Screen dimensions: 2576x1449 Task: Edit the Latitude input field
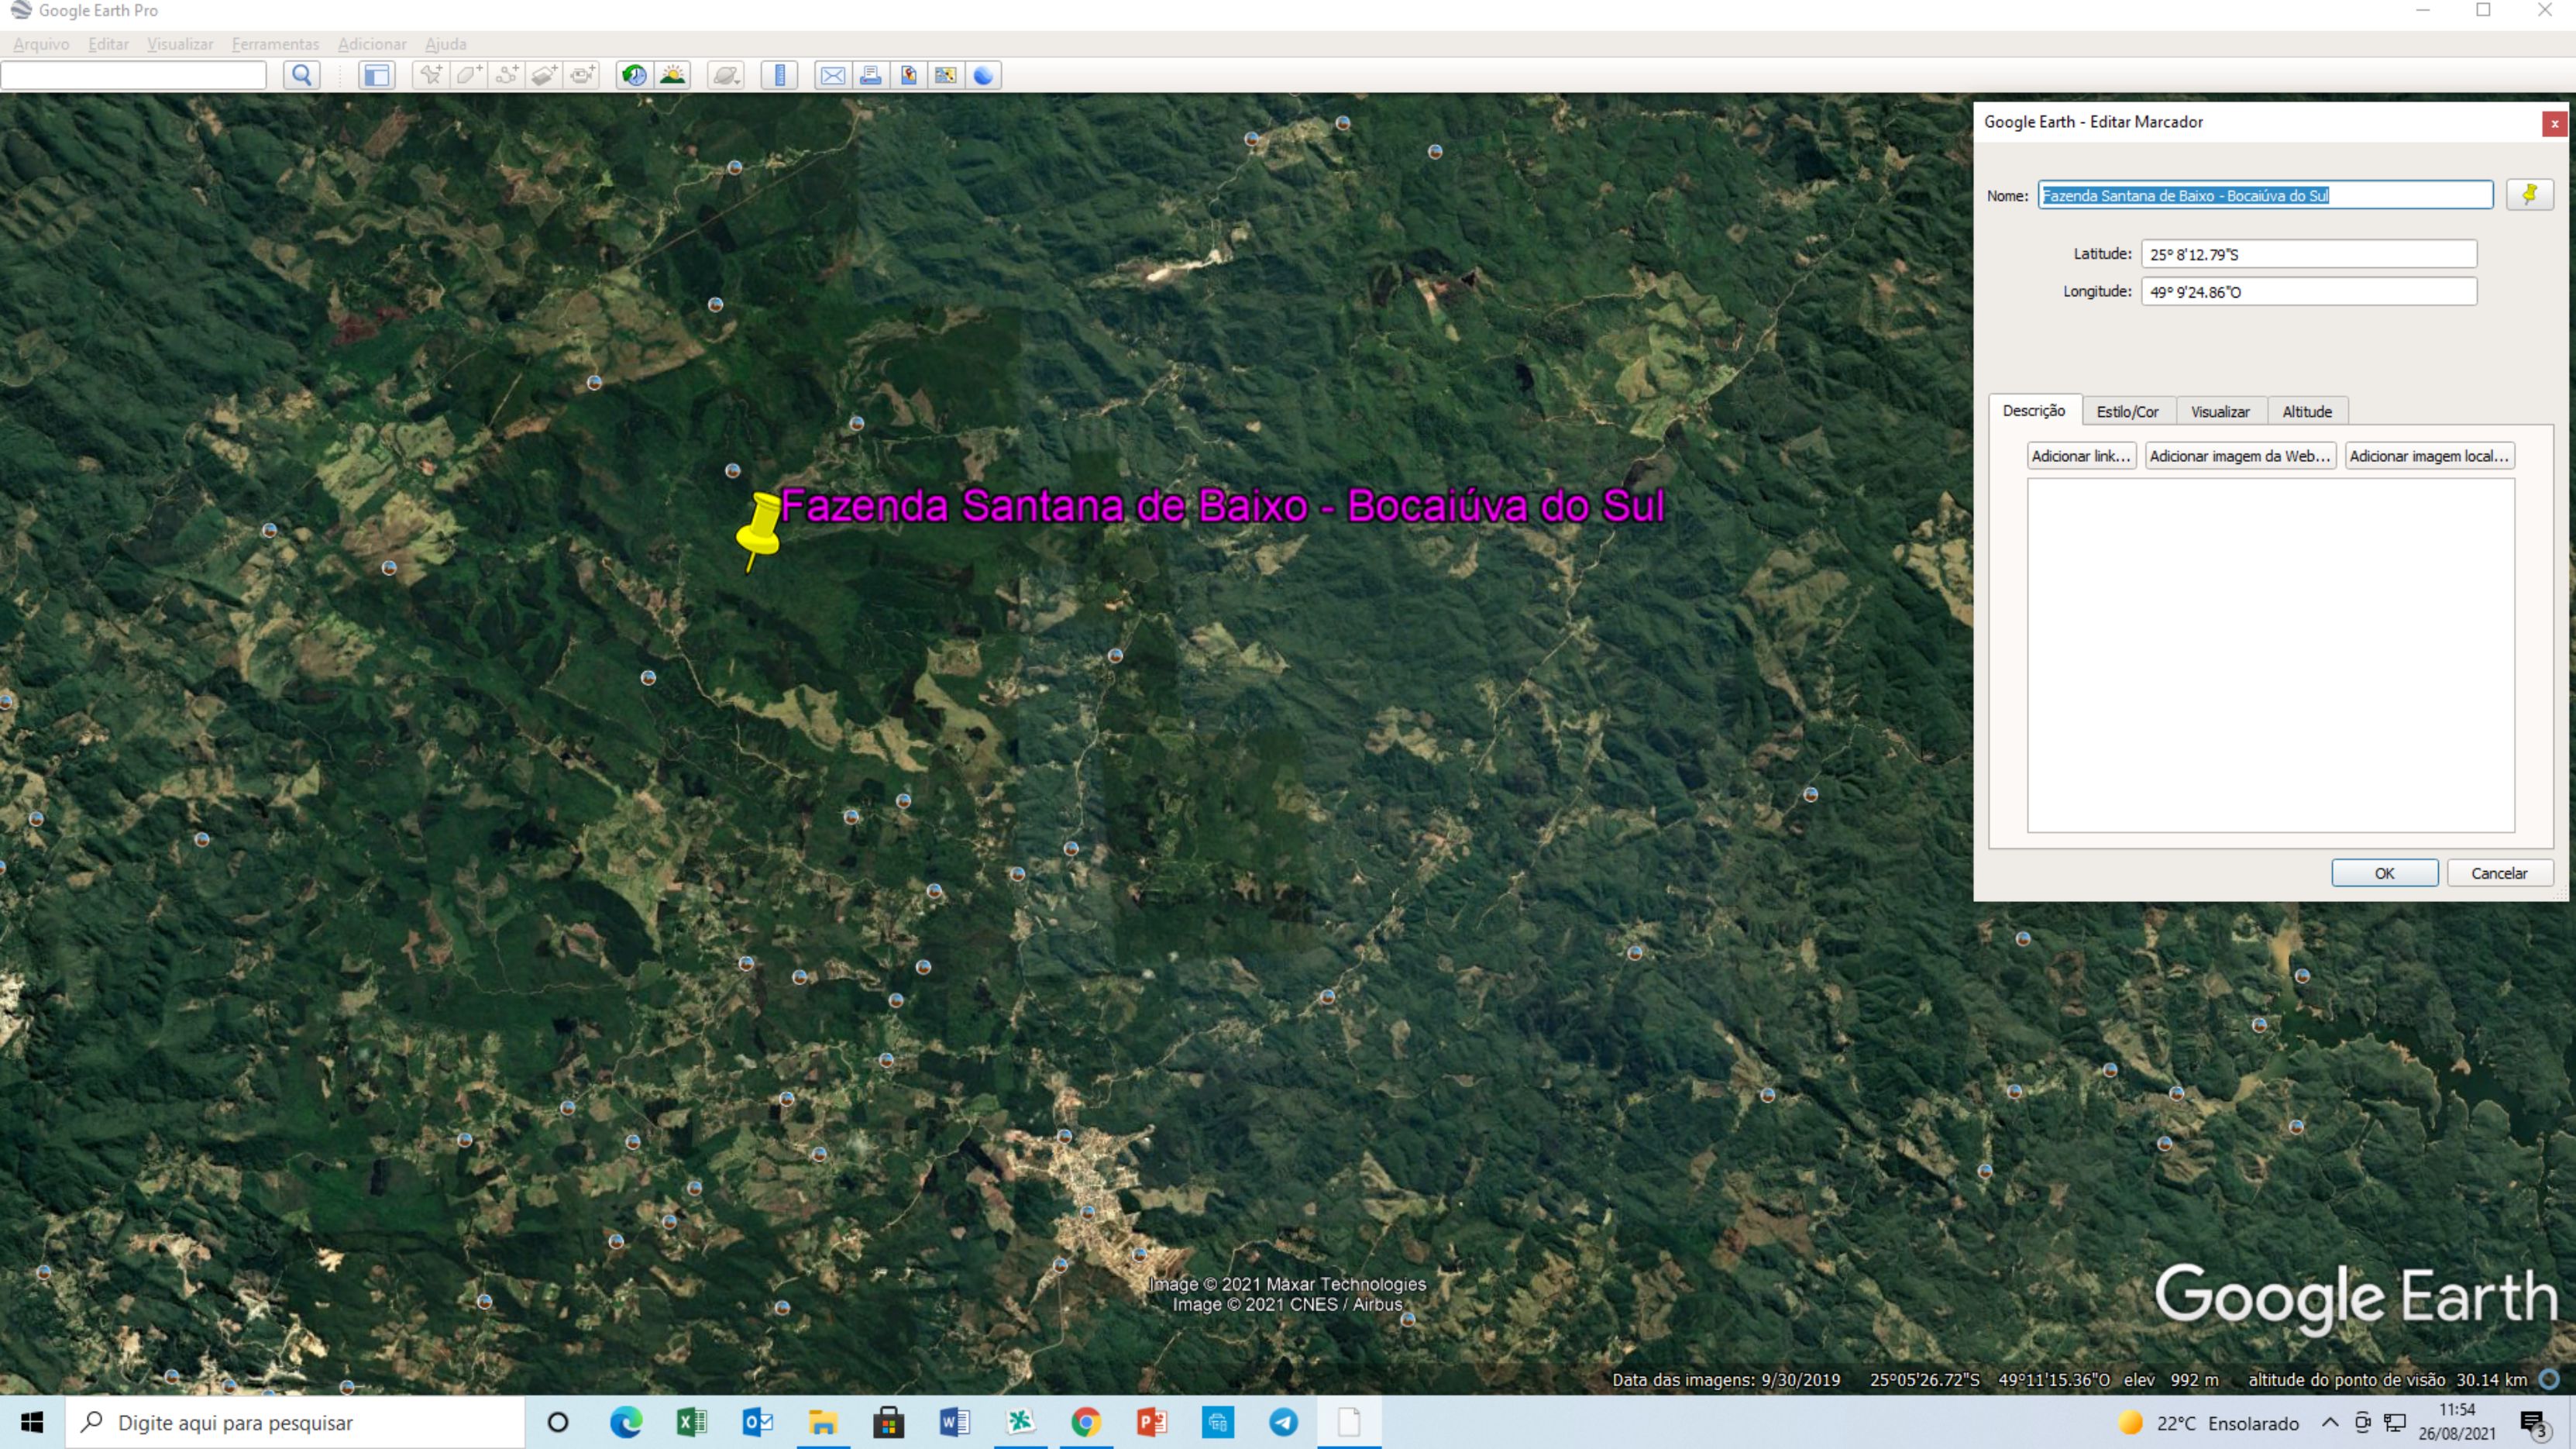pos(2309,254)
